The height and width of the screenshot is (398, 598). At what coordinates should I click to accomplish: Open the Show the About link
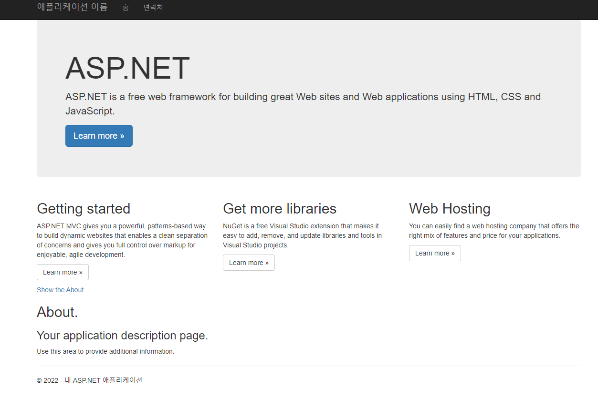pyautogui.click(x=60, y=290)
